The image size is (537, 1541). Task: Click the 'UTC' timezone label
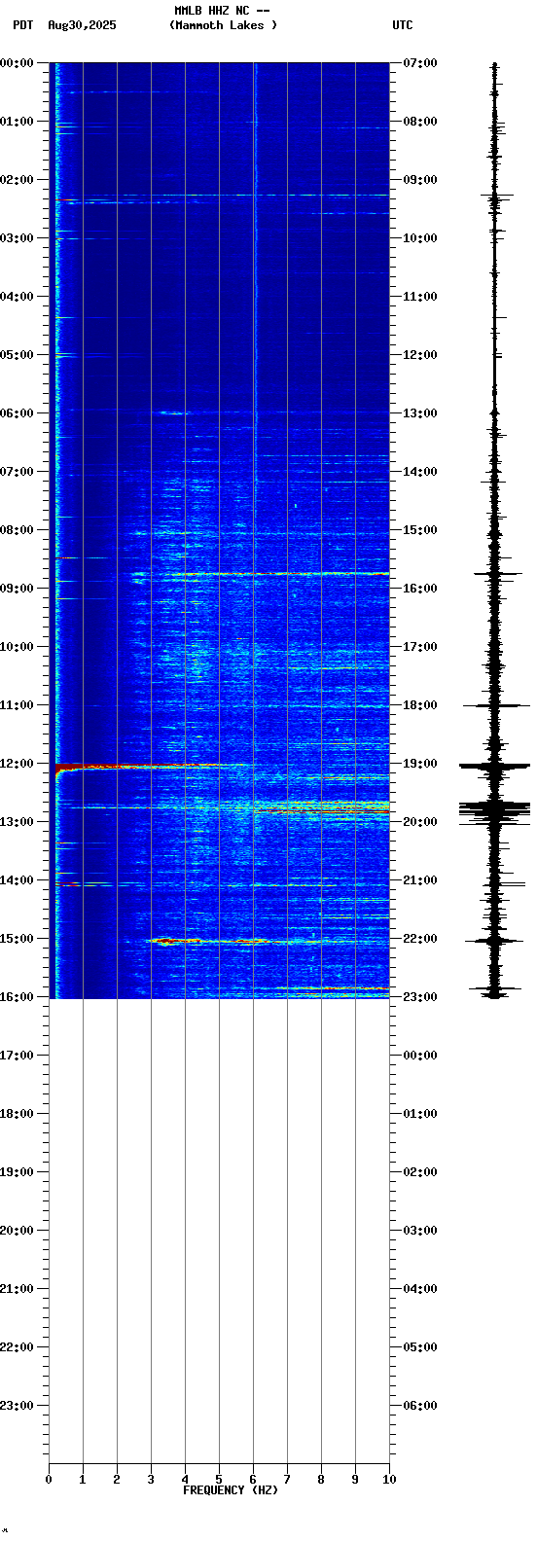pyautogui.click(x=403, y=25)
